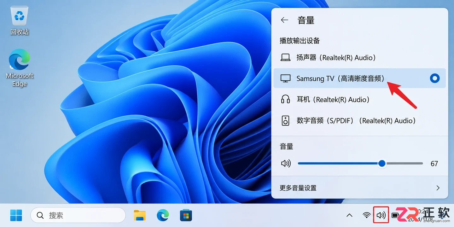This screenshot has width=454, height=227.
Task: Show hidden tray icons chevron
Action: pyautogui.click(x=349, y=215)
